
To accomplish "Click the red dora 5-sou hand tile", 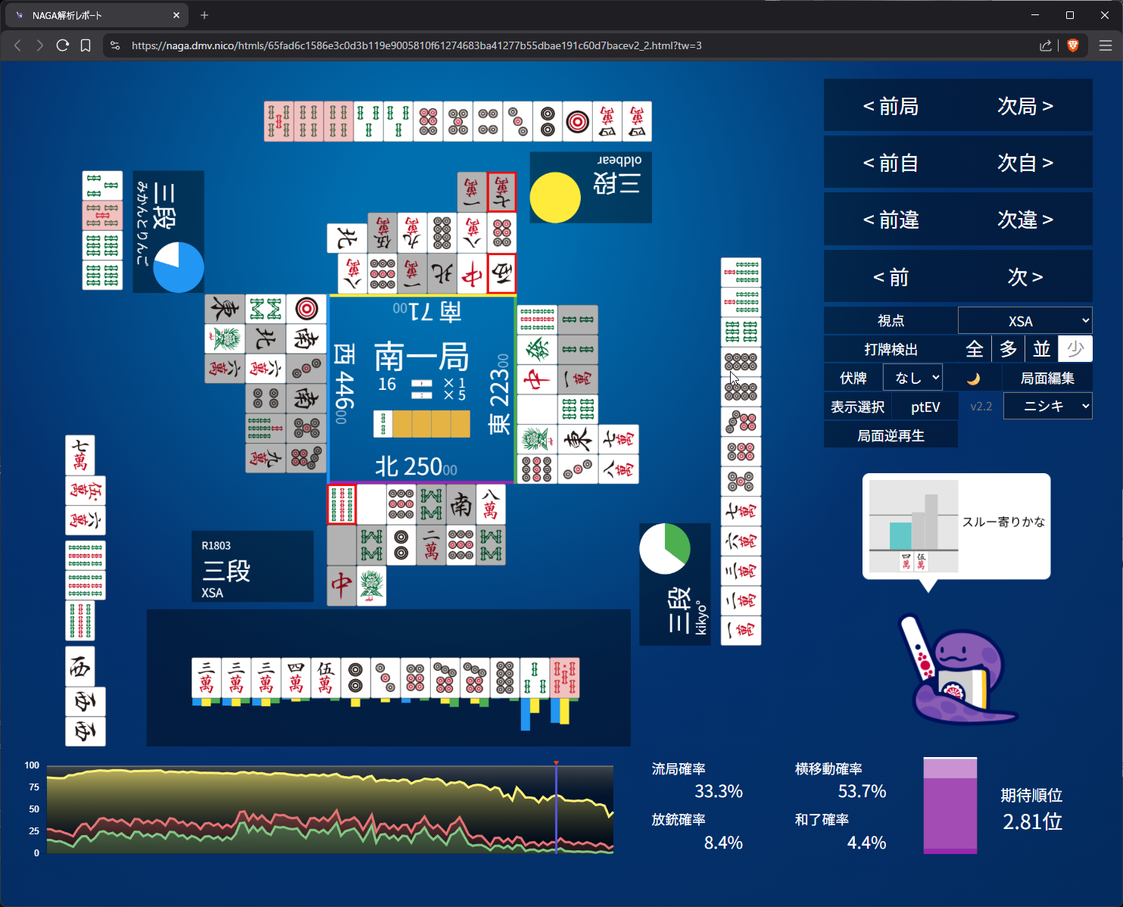I will [x=564, y=678].
